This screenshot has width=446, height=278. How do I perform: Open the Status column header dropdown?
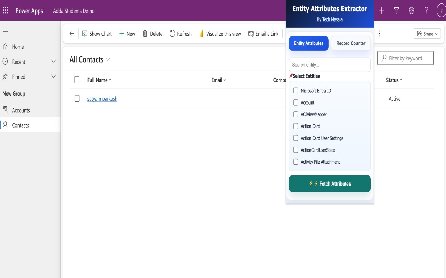[x=394, y=80]
